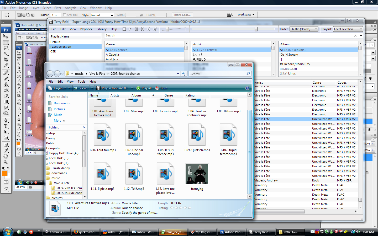Refresh the Jour de chance folder view
Screen dimensions: 378x236
(184, 74)
